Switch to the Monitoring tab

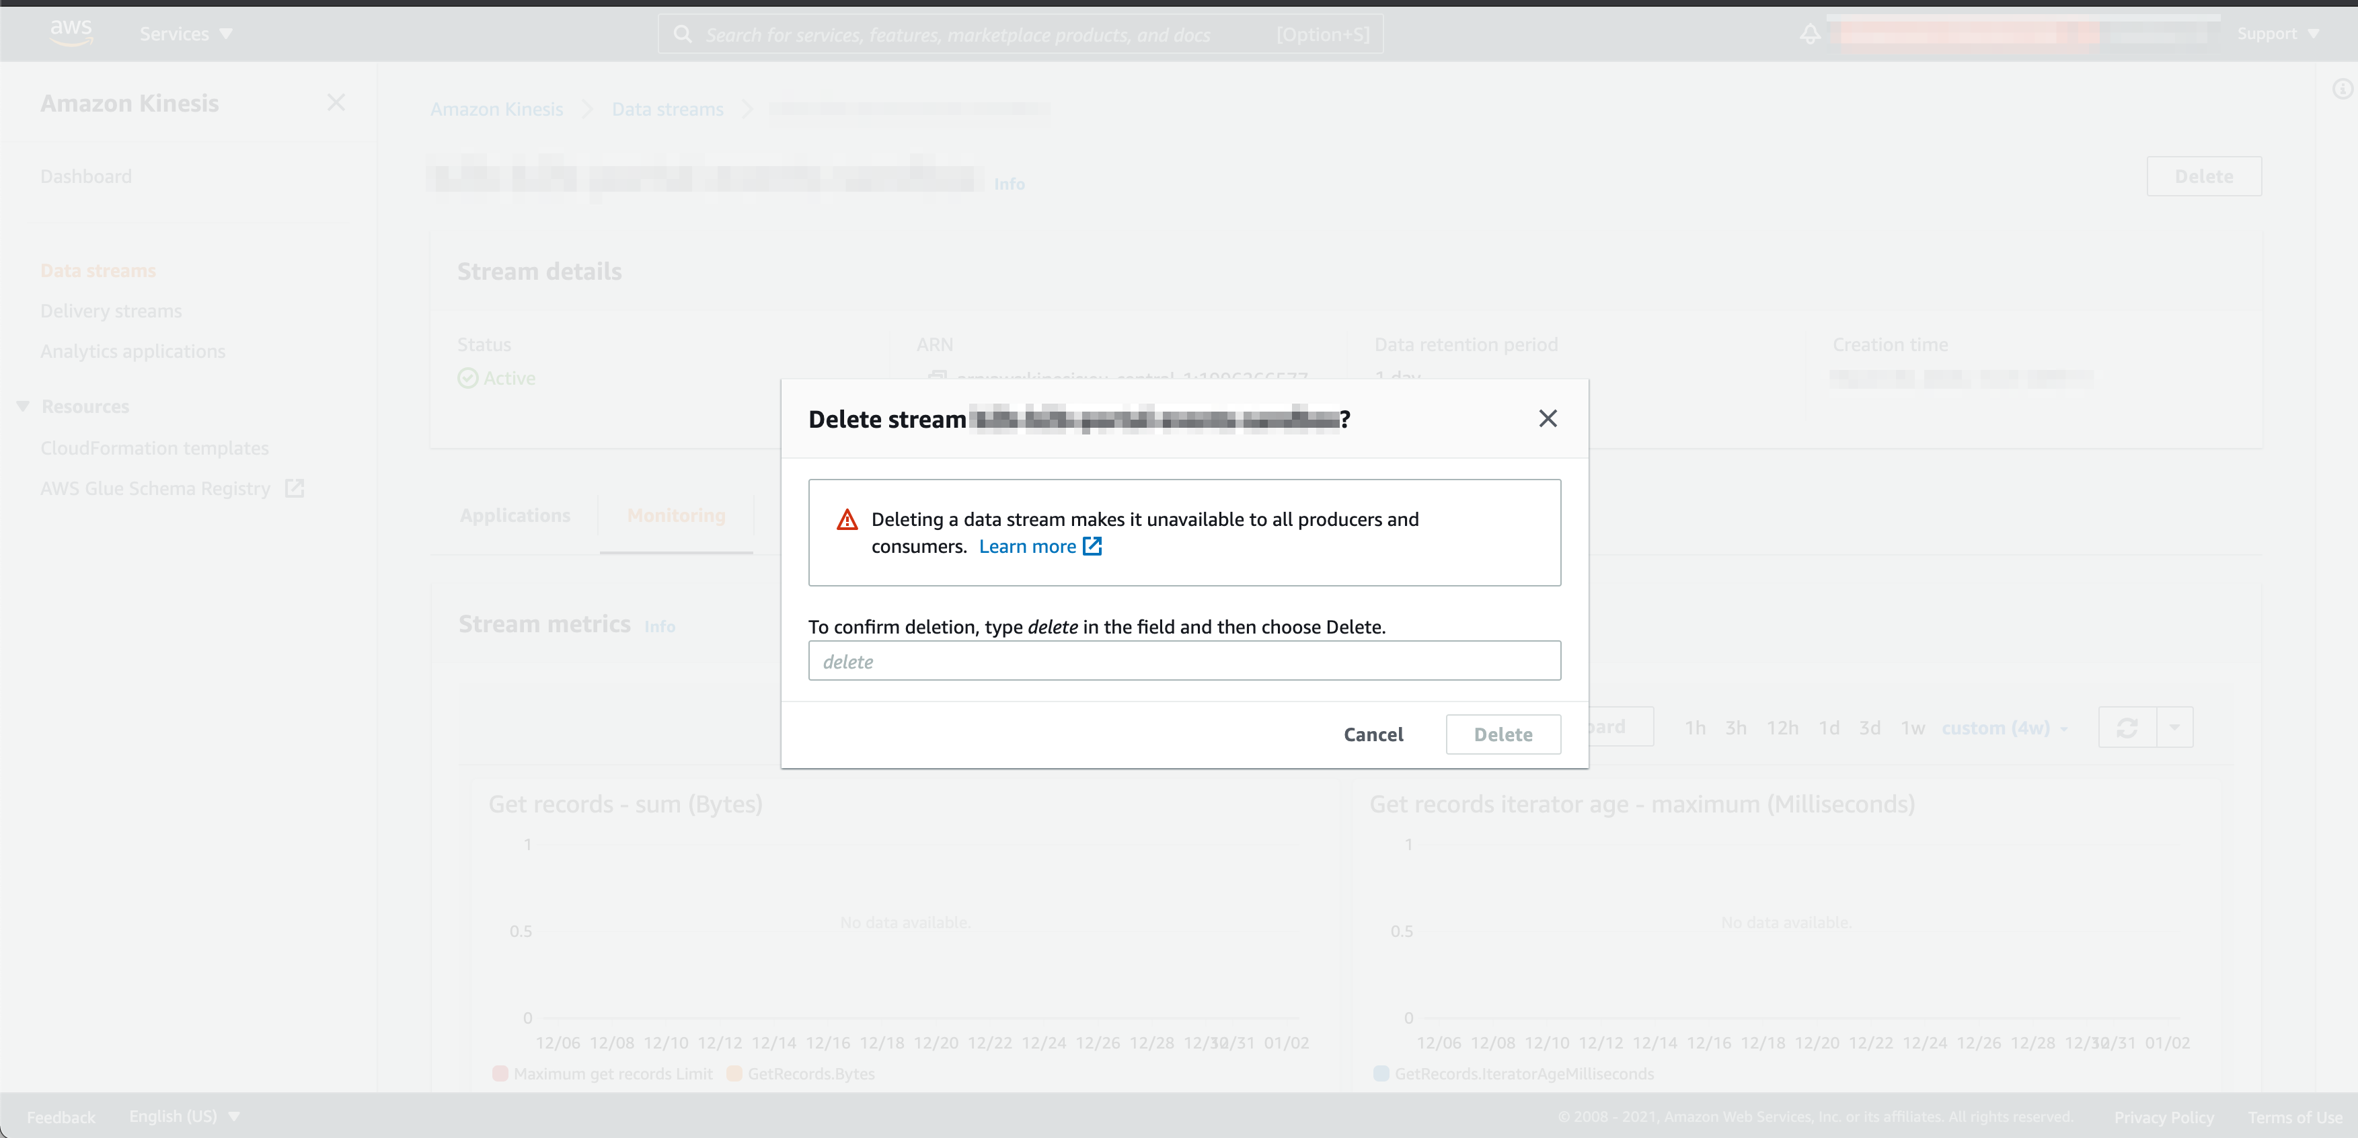click(x=677, y=515)
